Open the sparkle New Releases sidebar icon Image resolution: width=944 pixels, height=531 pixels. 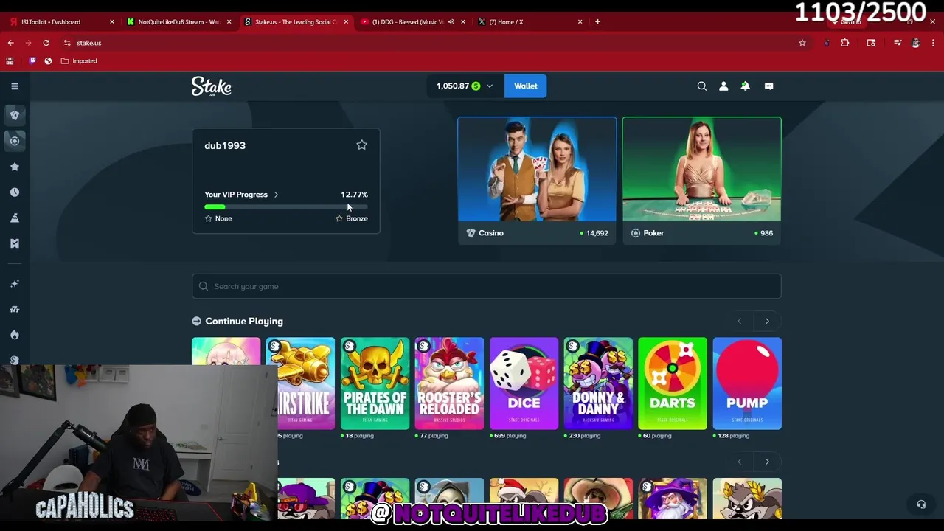14,284
